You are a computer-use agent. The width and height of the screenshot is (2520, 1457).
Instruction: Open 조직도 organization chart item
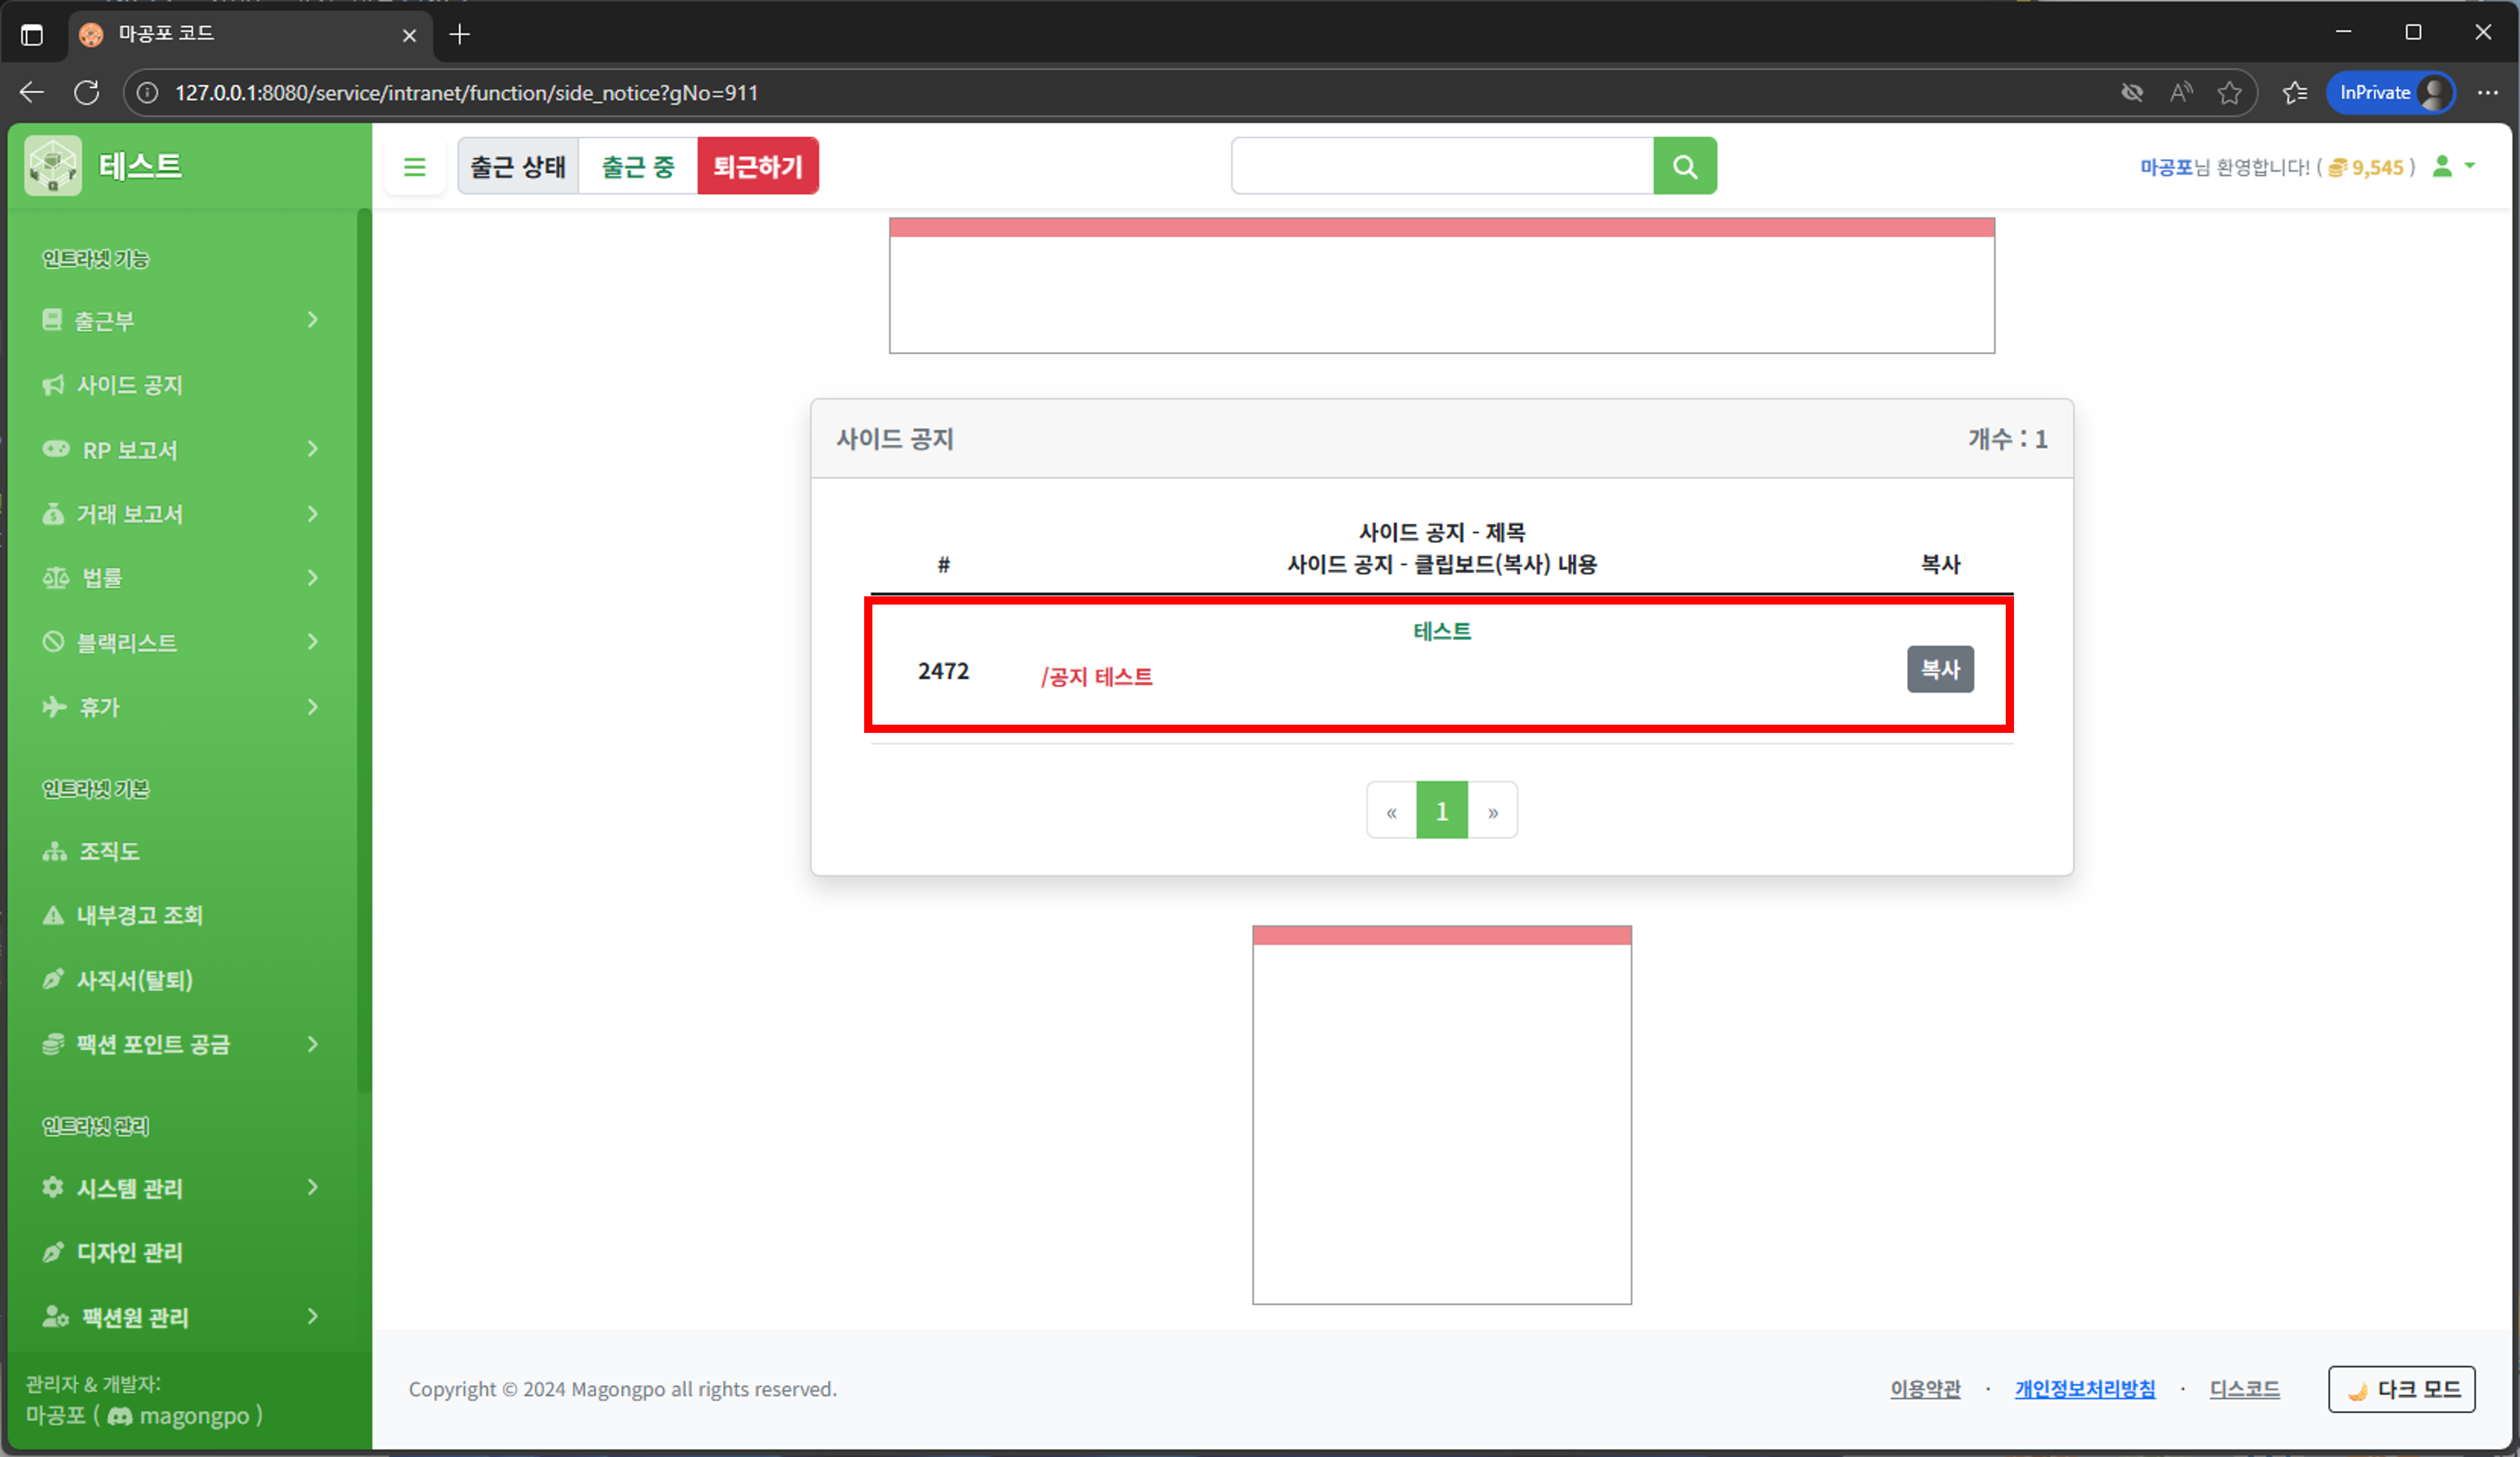pos(108,851)
